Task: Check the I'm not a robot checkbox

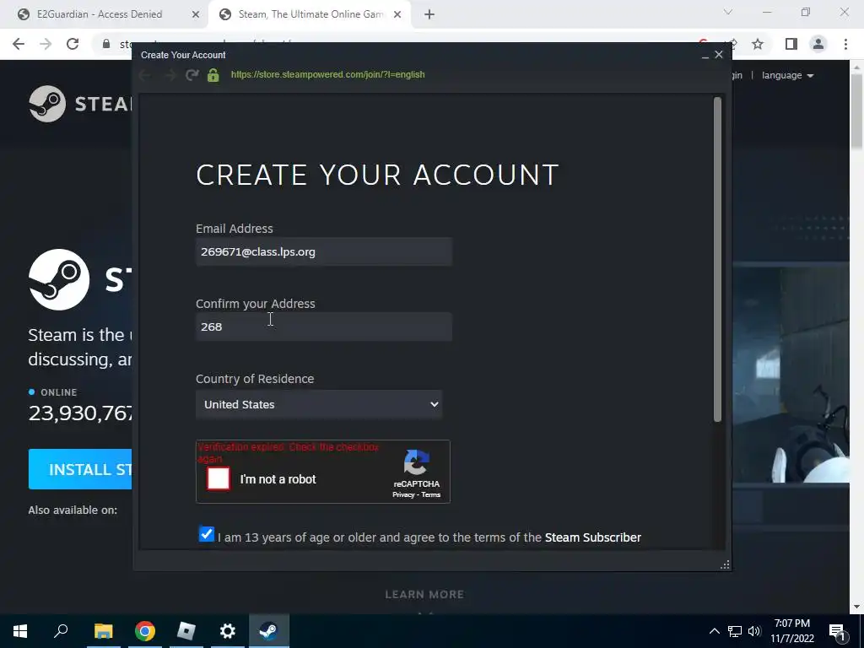Action: tap(219, 478)
